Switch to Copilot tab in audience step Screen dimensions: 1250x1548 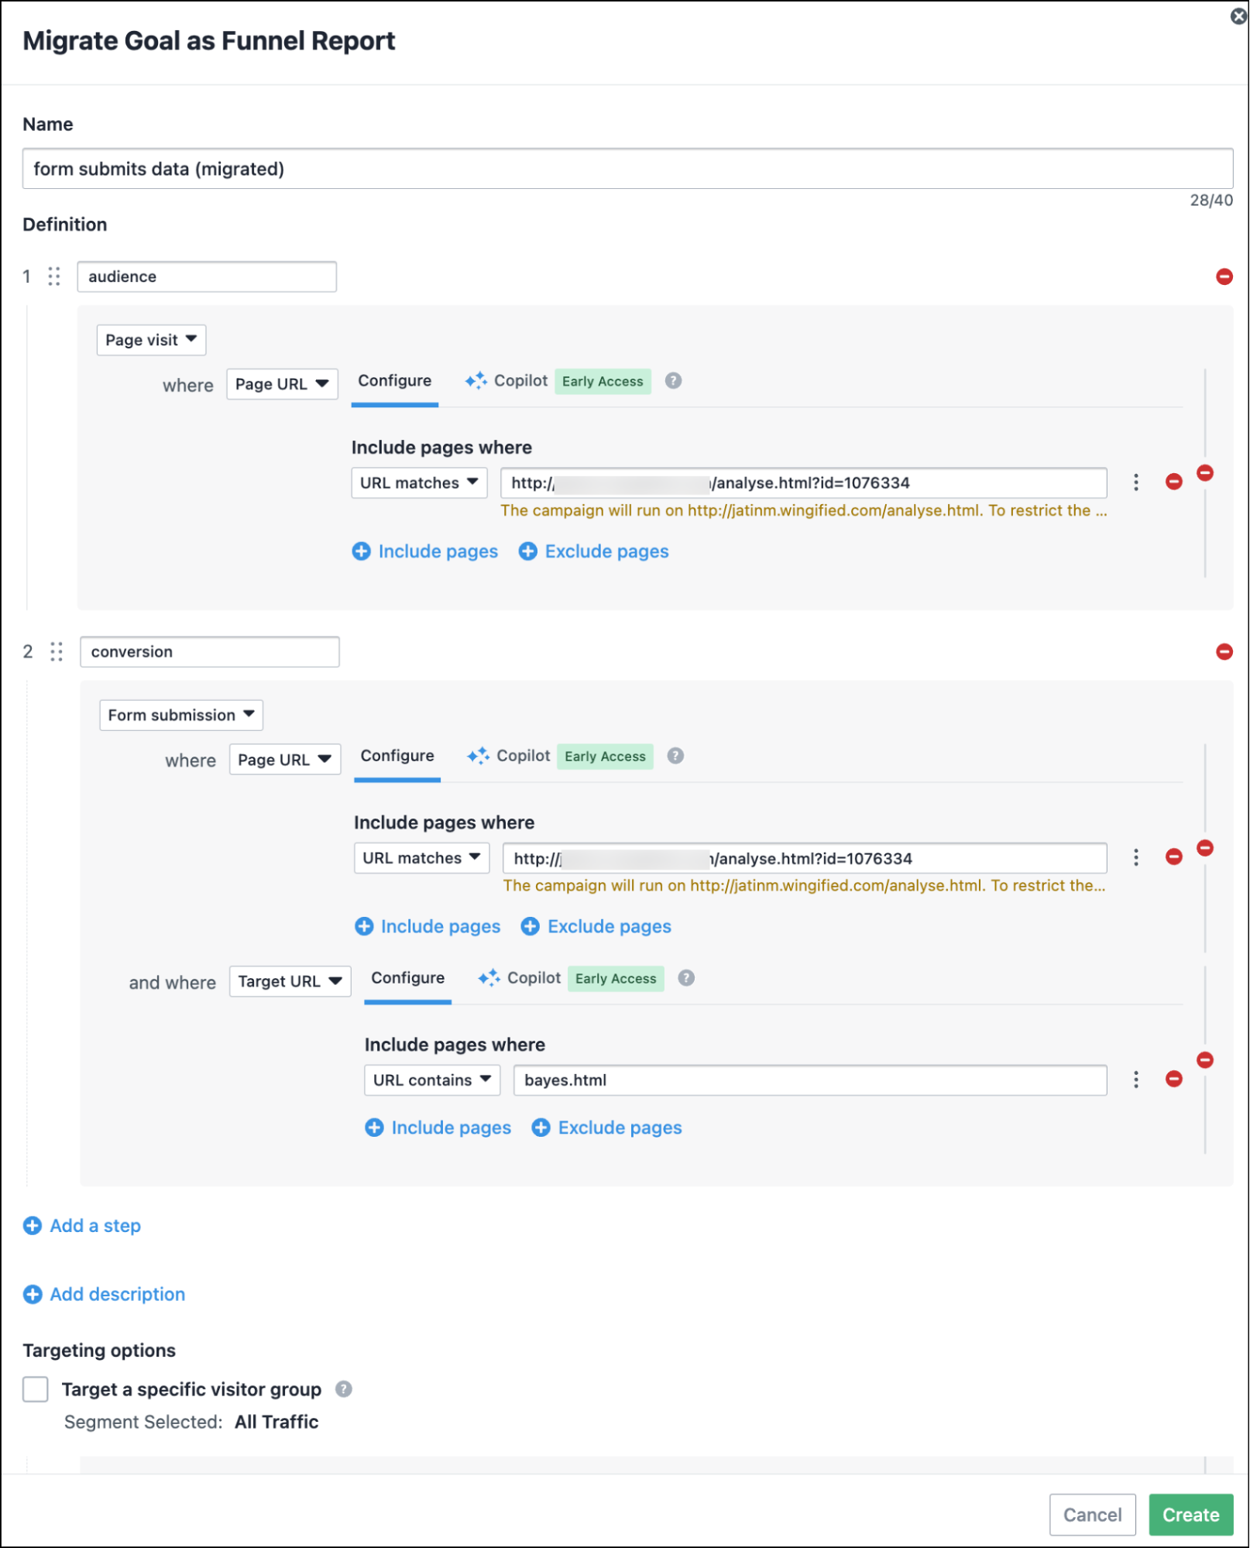tap(507, 380)
